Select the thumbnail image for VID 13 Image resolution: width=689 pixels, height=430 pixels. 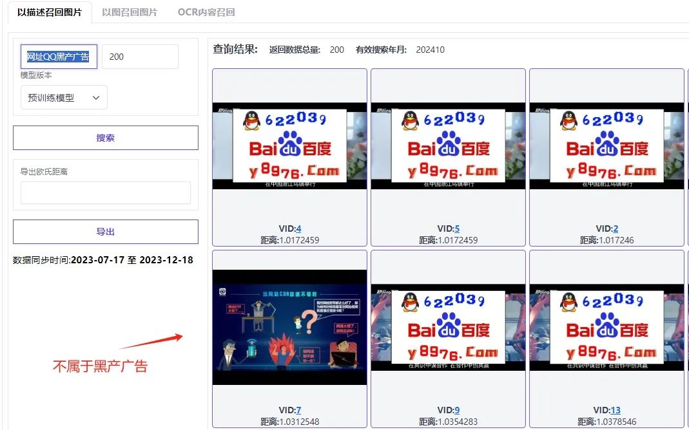click(607, 327)
